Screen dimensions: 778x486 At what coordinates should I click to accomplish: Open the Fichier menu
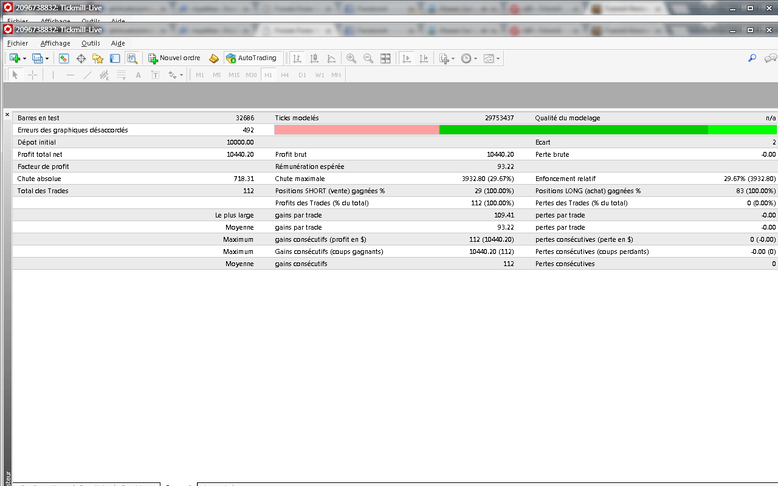pyautogui.click(x=18, y=43)
